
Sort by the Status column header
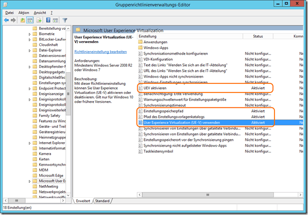coord(258,36)
